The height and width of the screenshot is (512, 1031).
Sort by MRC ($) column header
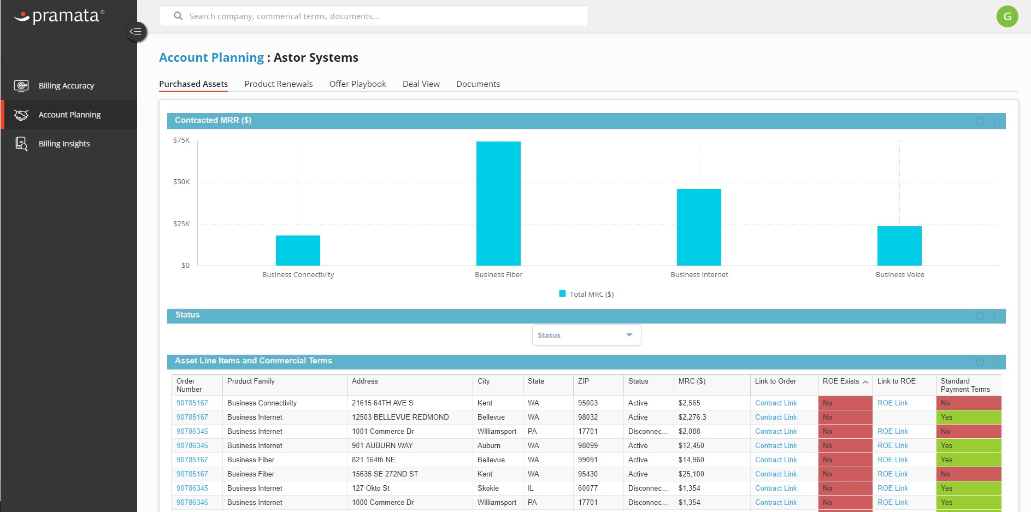pyautogui.click(x=712, y=385)
